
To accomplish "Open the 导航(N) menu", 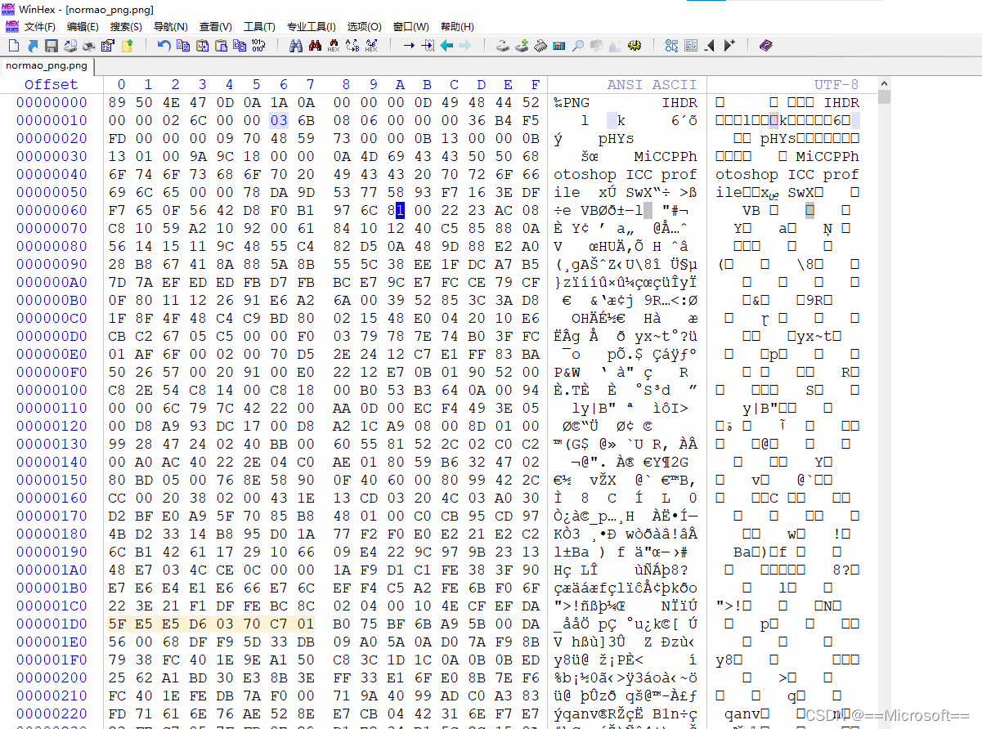I will tap(171, 27).
